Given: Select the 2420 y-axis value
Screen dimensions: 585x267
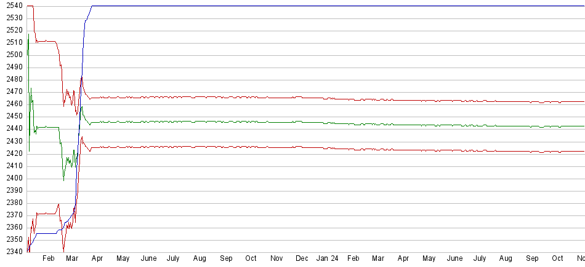Looking at the screenshot, I should click(13, 153).
